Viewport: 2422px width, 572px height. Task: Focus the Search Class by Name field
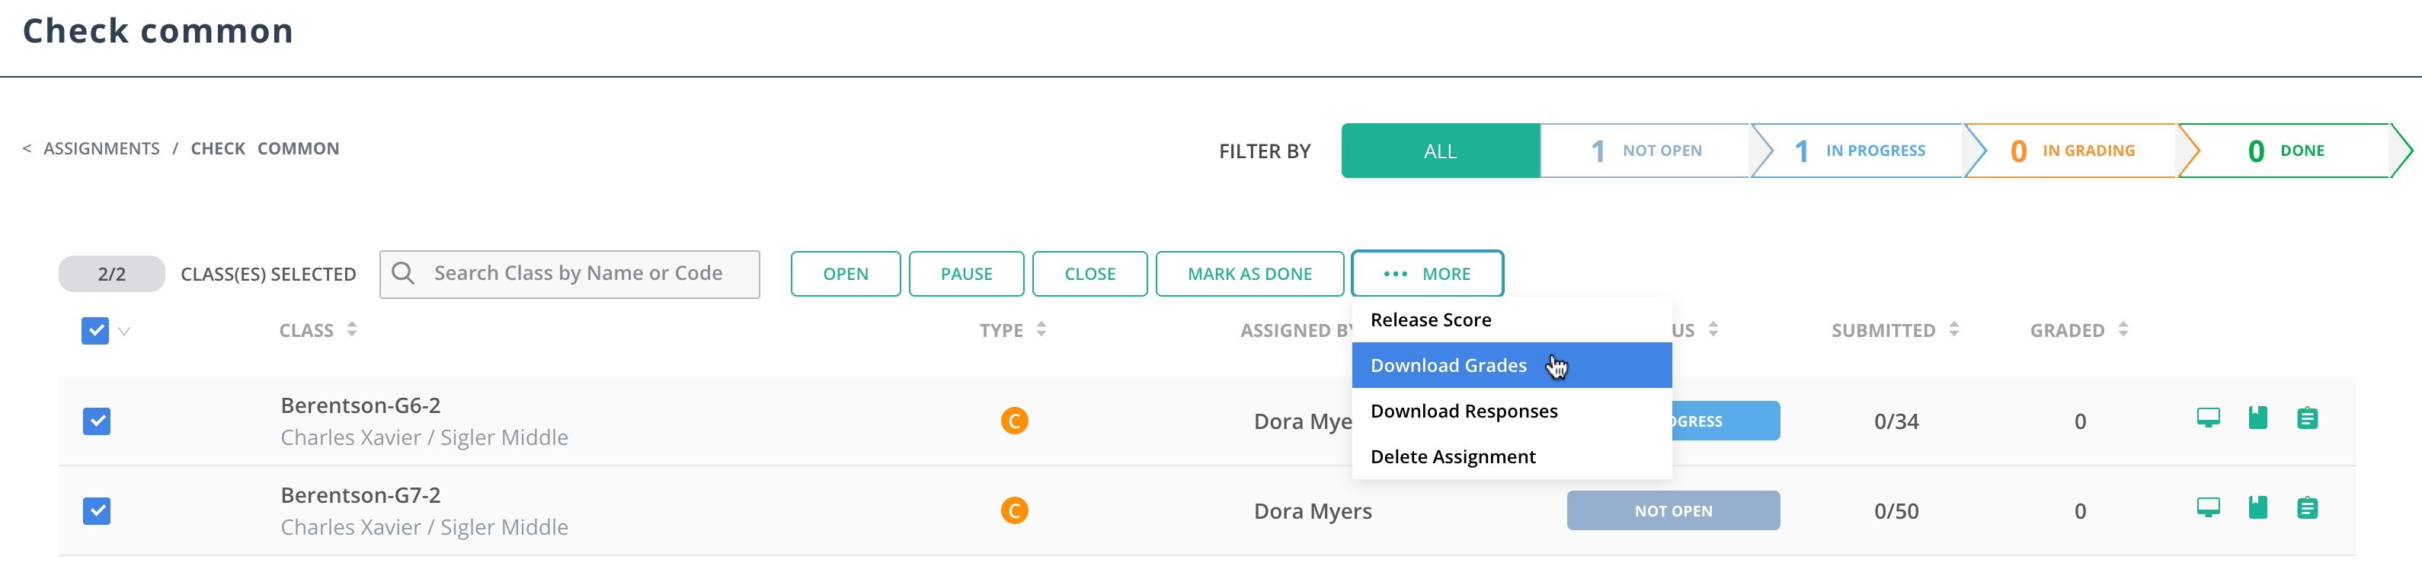coord(570,273)
